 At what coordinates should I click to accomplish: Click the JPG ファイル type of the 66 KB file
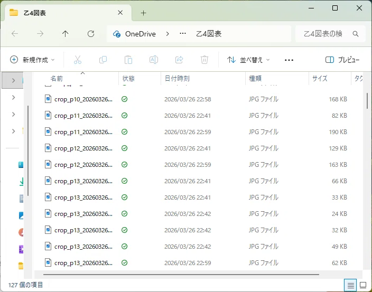pos(263,181)
